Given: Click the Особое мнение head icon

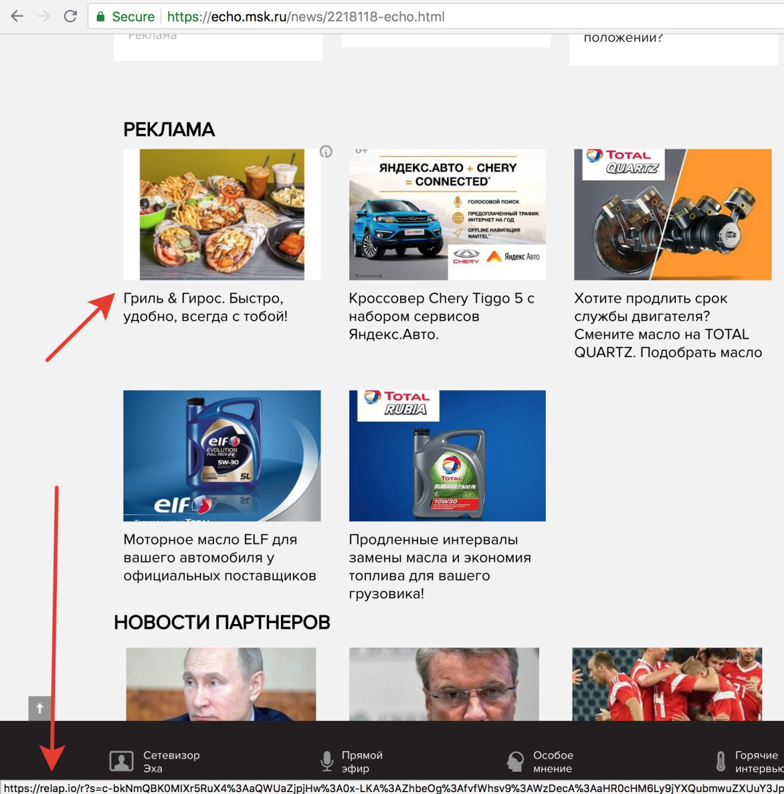Looking at the screenshot, I should (x=515, y=761).
